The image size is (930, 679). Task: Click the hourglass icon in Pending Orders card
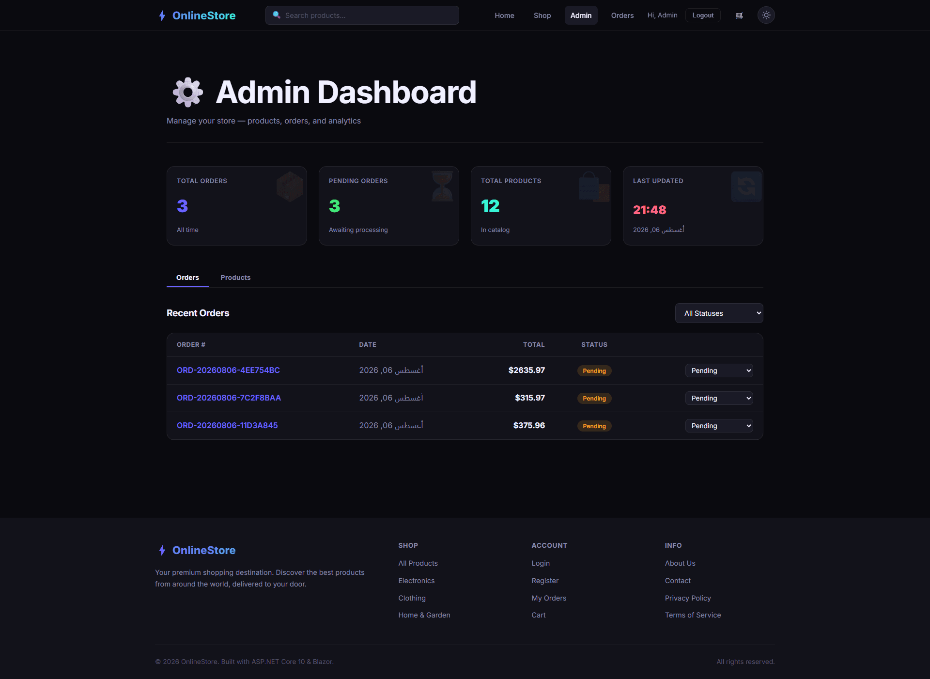click(x=442, y=186)
